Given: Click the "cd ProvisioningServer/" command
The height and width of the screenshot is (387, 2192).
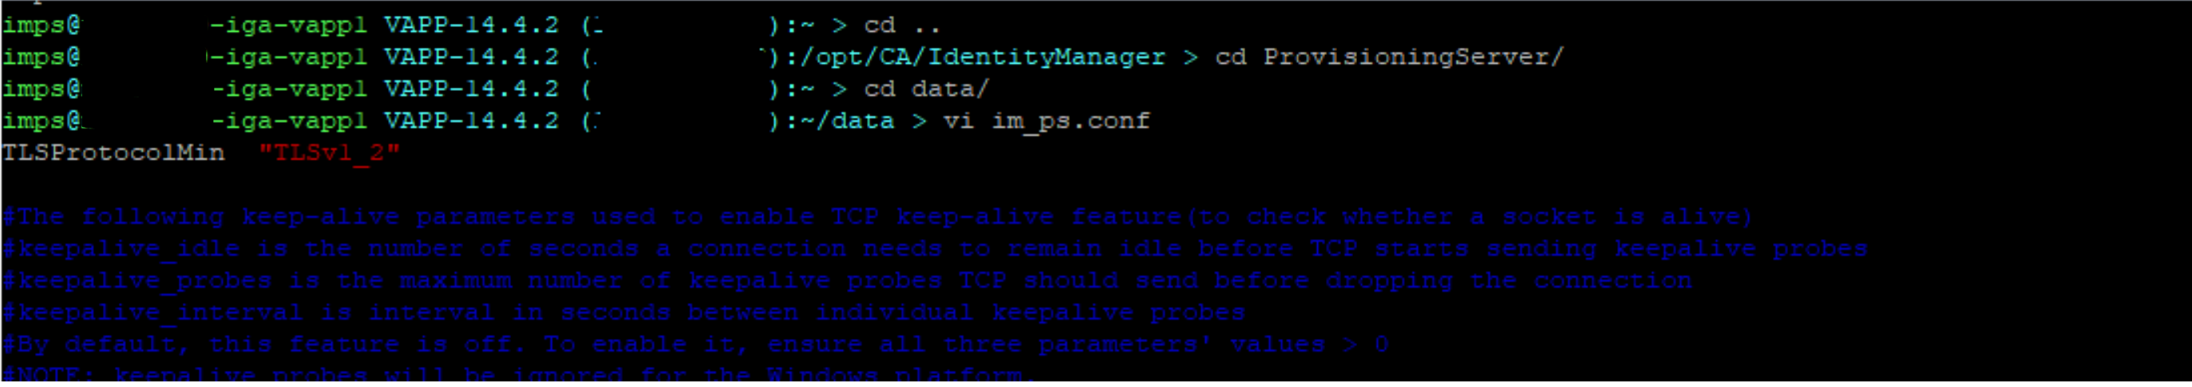Looking at the screenshot, I should pyautogui.click(x=1389, y=57).
